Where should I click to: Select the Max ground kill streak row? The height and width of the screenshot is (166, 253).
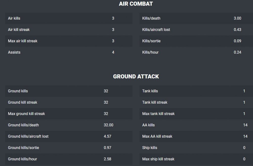point(69,114)
